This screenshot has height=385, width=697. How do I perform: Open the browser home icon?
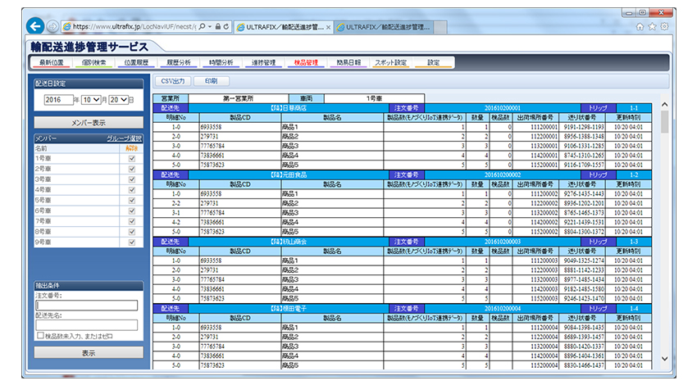640,26
